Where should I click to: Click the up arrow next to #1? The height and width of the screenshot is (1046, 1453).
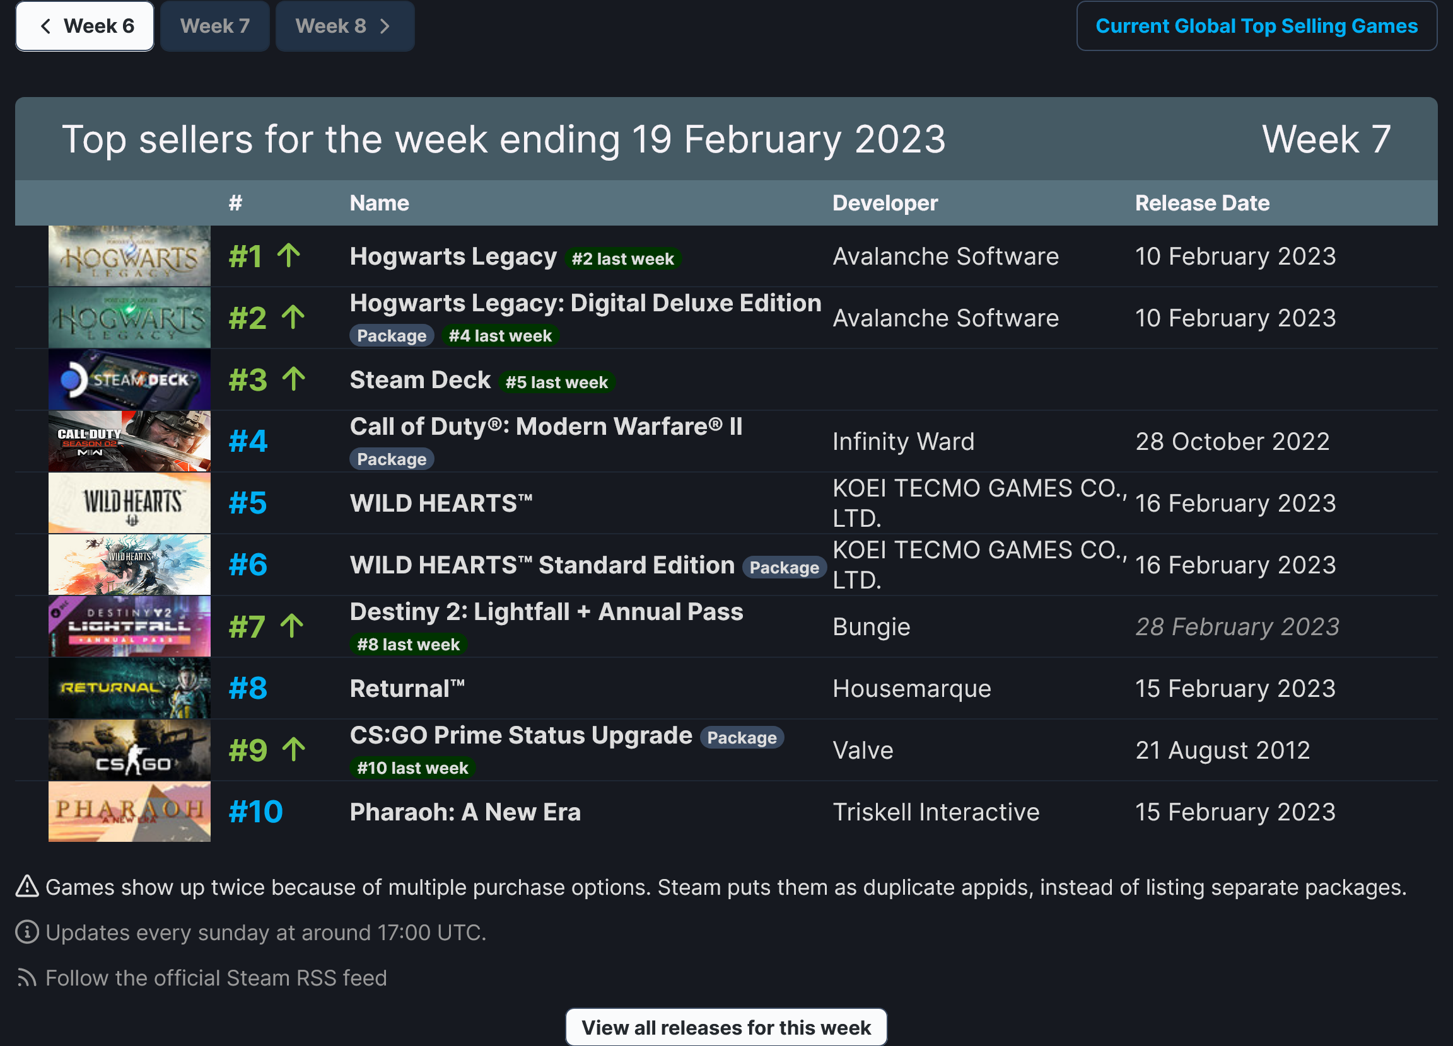click(289, 255)
